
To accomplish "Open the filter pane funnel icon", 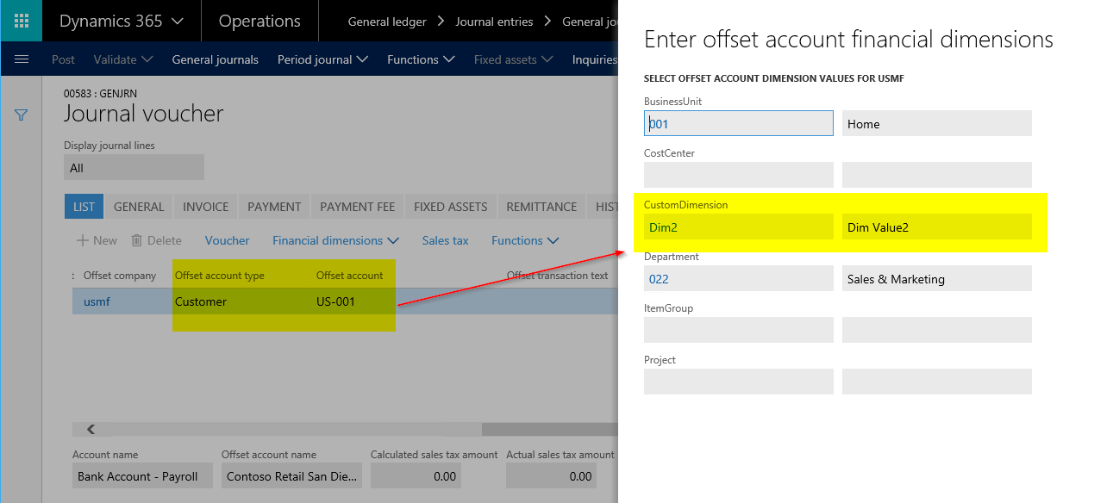I will 22,115.
